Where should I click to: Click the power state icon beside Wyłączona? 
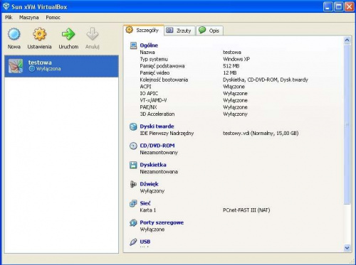(x=32, y=69)
